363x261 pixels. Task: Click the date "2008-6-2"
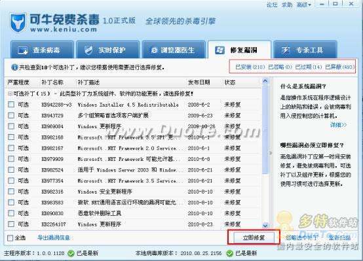(x=199, y=105)
